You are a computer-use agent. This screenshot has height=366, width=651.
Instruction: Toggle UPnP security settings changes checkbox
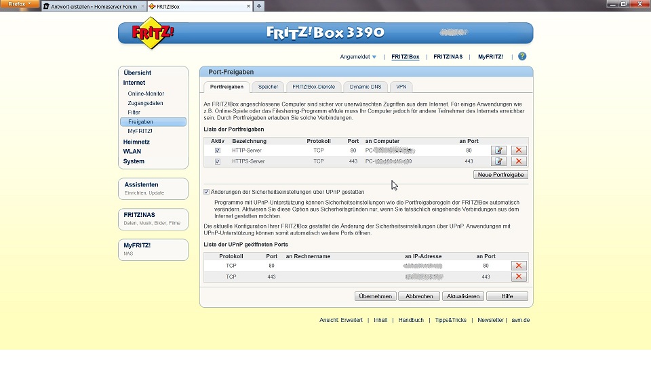tap(207, 192)
